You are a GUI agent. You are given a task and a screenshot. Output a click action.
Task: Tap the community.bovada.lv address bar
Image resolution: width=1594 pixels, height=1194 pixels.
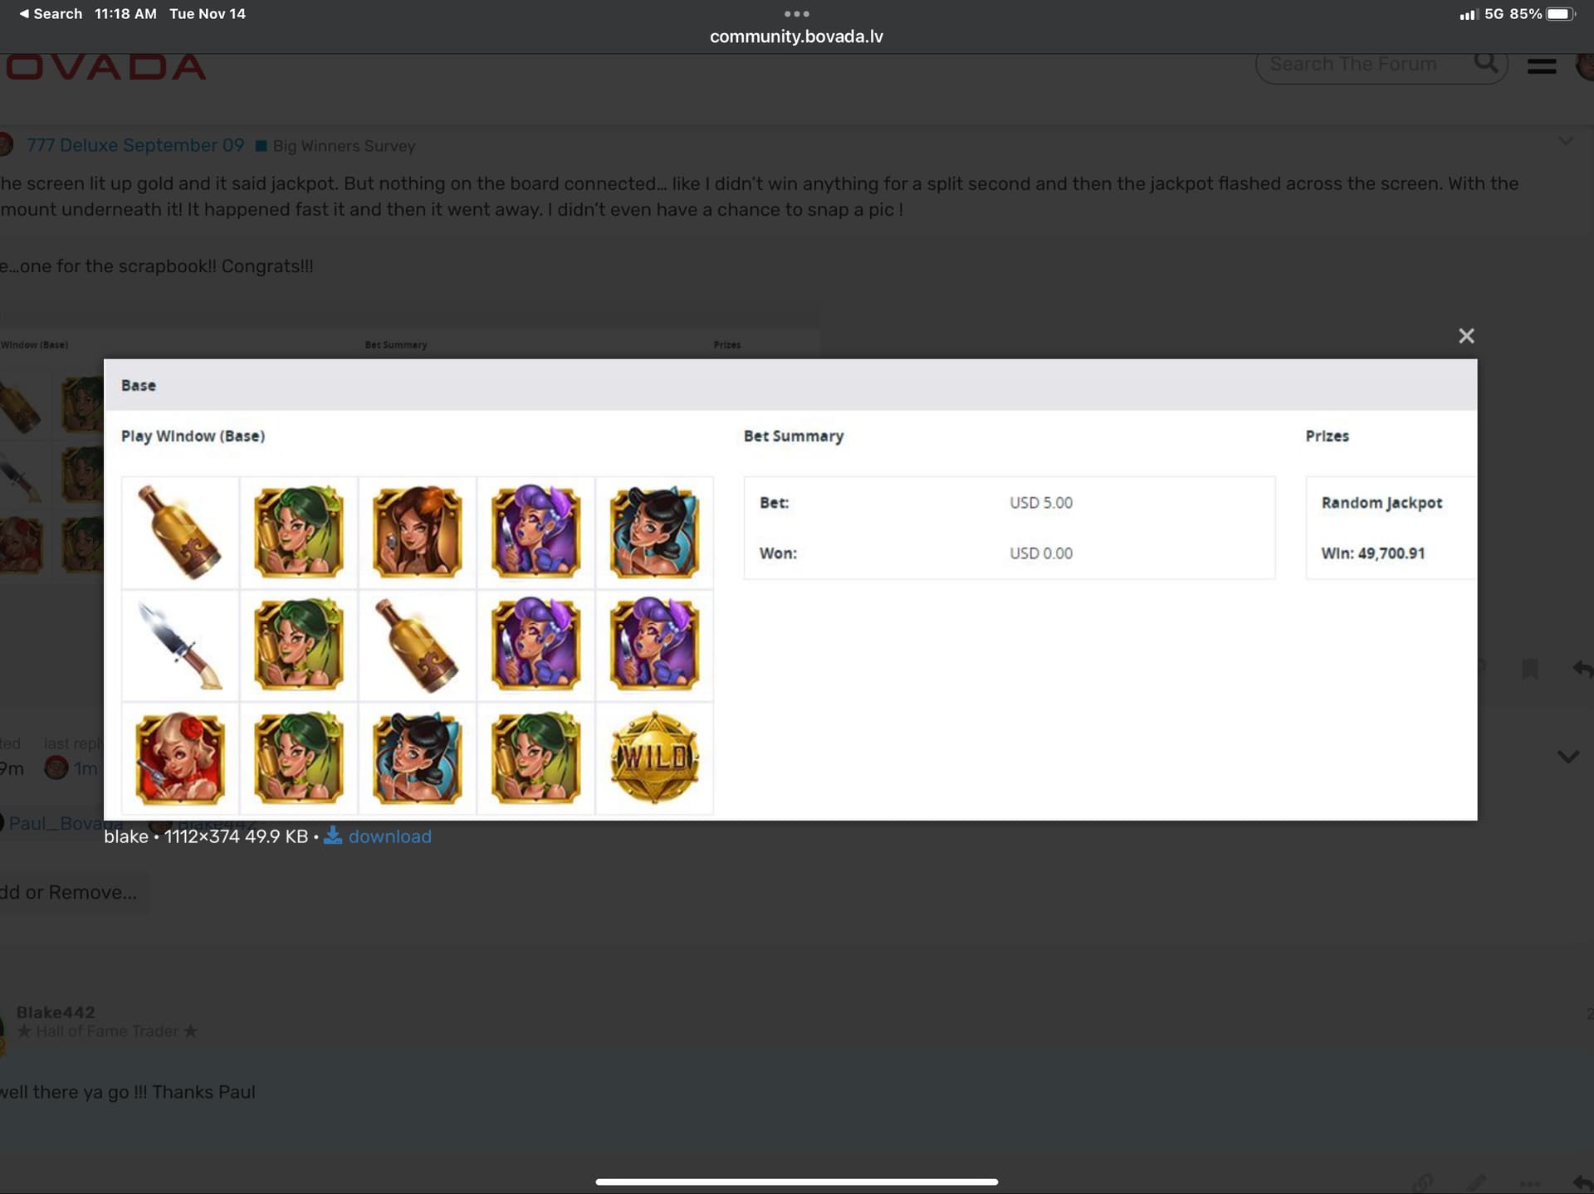[x=796, y=37]
